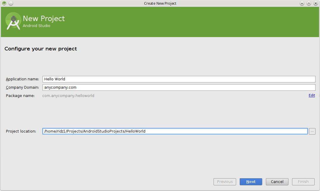This screenshot has height=191, width=320.
Task: Cancel the new project wizard
Action: point(277,182)
